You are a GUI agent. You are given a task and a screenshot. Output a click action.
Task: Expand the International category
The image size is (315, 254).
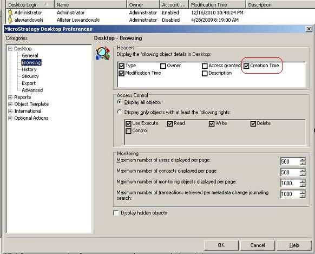click(10, 111)
